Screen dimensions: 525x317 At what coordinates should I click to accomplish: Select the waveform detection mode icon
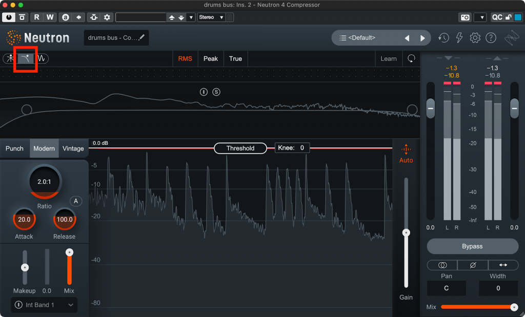pos(41,58)
